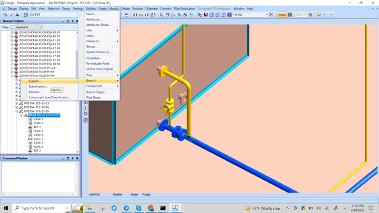Open AVEVA application from Windows taskbar

coord(175,208)
